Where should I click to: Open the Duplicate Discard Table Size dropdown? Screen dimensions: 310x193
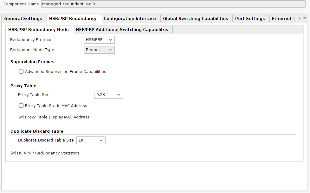[x=91, y=140]
